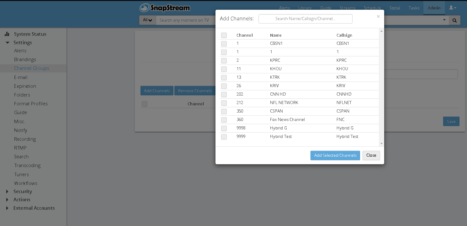Open E-mail settings

(21, 77)
